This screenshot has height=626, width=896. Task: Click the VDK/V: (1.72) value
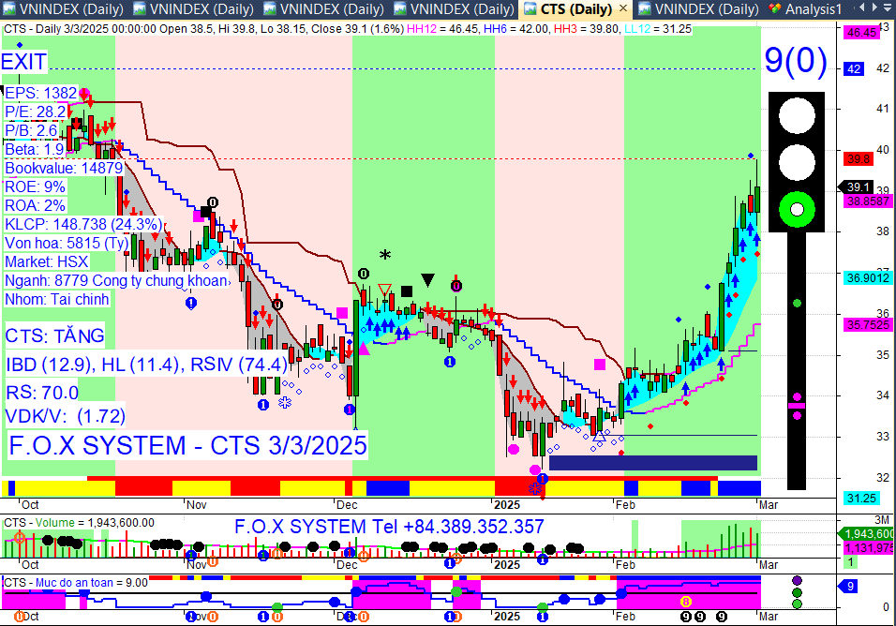pos(66,416)
